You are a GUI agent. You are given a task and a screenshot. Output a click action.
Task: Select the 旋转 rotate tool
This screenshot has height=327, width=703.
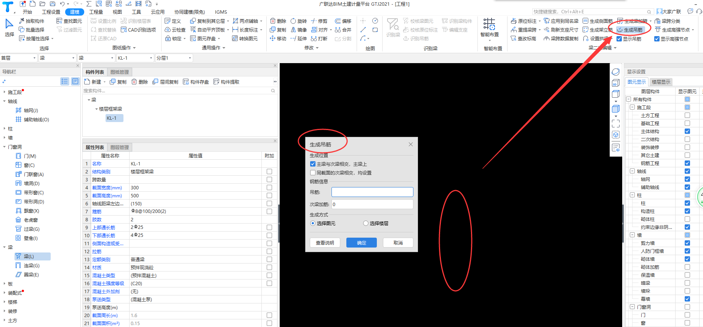coord(299,21)
